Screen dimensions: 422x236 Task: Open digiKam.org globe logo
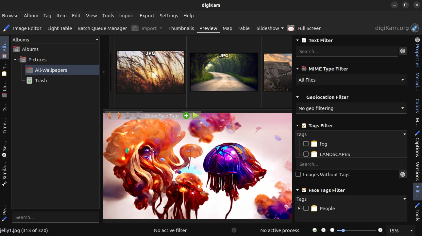pos(415,28)
